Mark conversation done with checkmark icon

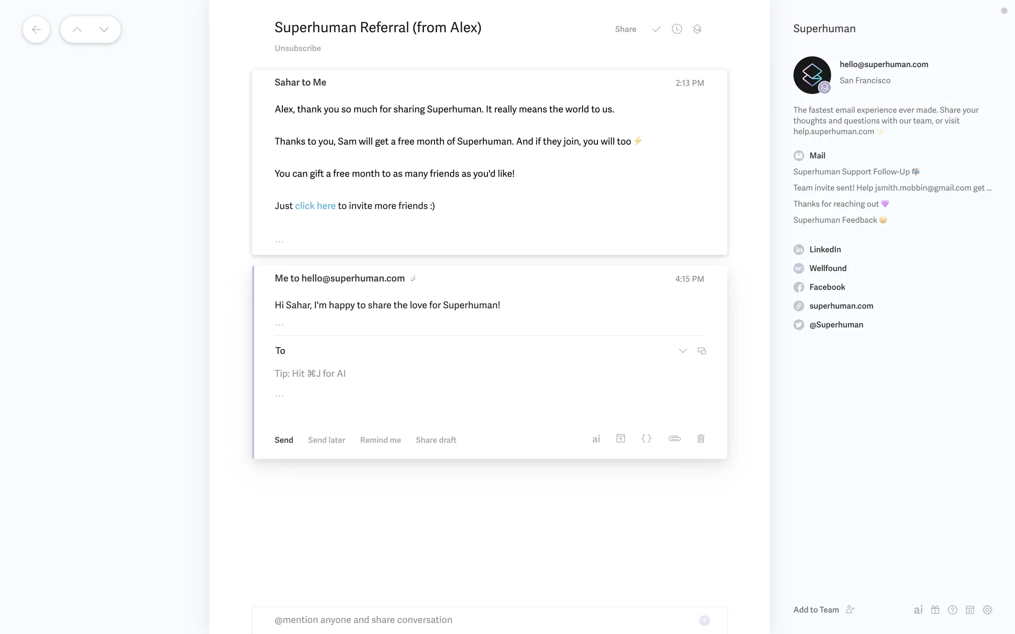[x=656, y=29]
